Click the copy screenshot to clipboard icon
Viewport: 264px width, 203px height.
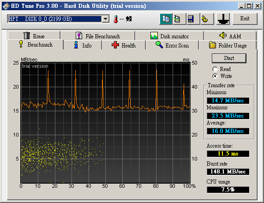point(180,19)
